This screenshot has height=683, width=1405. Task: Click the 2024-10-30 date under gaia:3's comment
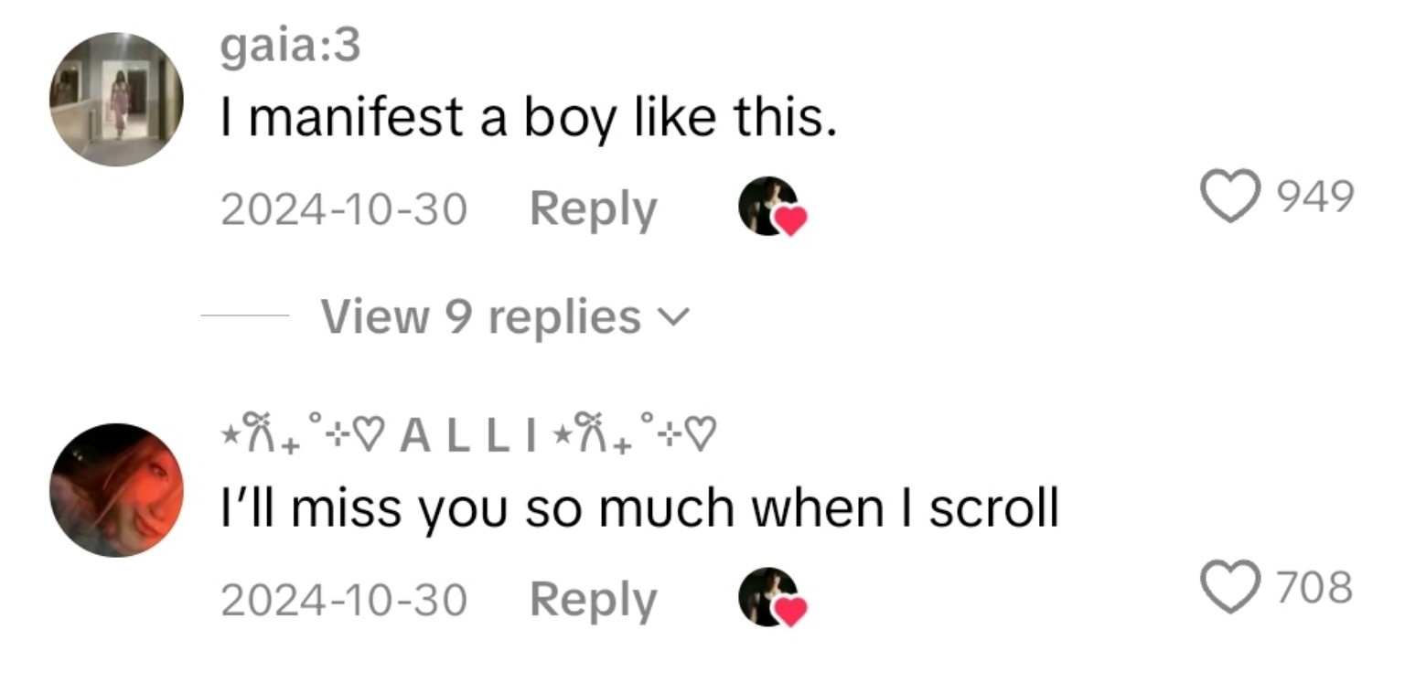click(345, 208)
